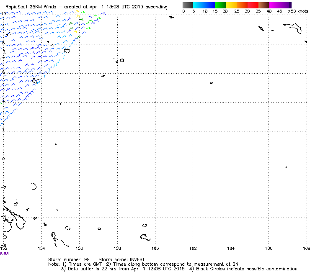Click the 'Times are GMT' note
Viewport: 310px width, 272px height.
85,264
